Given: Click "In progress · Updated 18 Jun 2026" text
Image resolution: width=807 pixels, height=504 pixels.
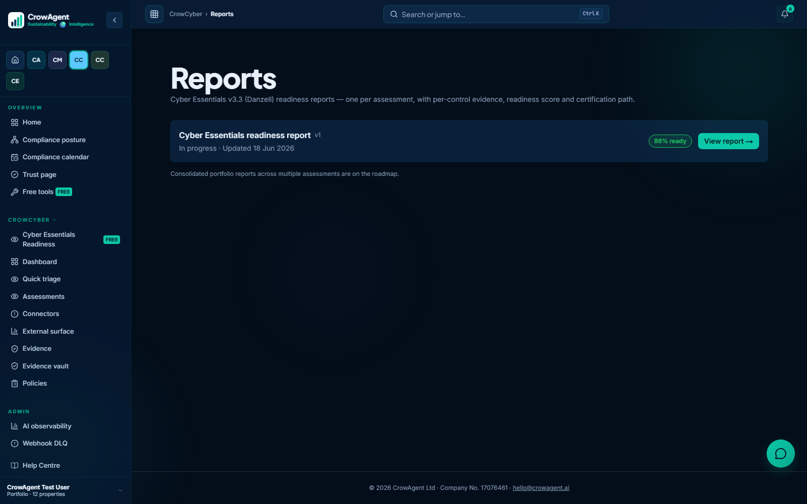Looking at the screenshot, I should [x=237, y=148].
